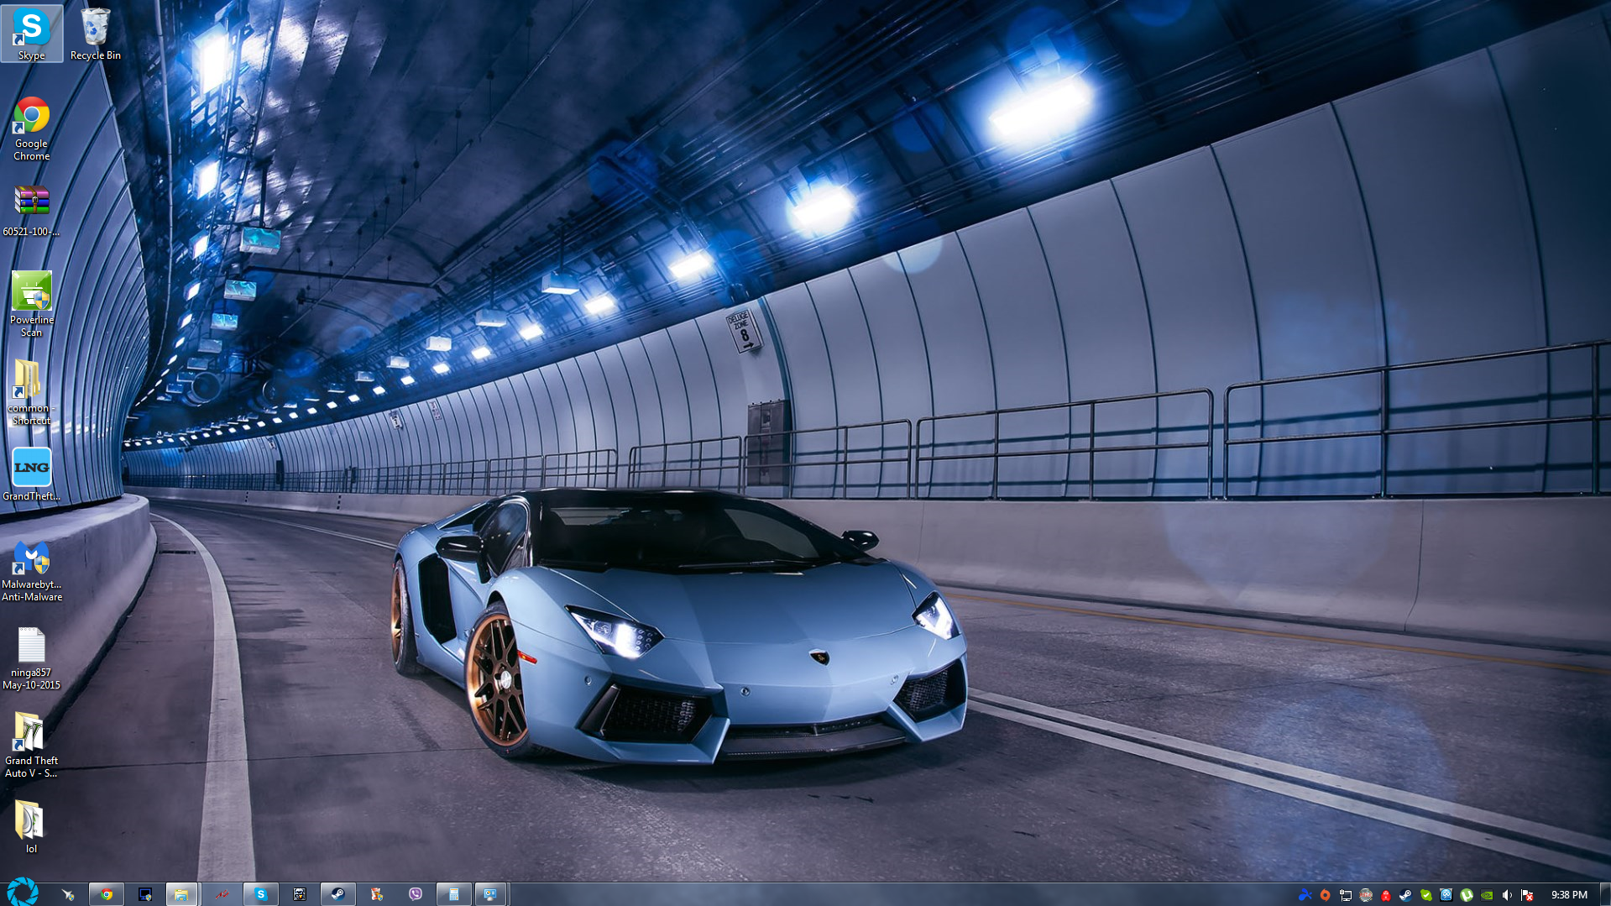Click the Steam system tray icon
Screen dimensions: 1611x906
tap(1405, 895)
